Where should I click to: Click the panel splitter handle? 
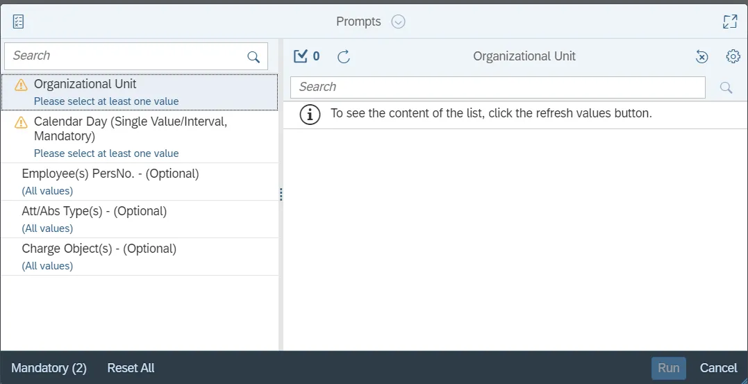tap(281, 194)
